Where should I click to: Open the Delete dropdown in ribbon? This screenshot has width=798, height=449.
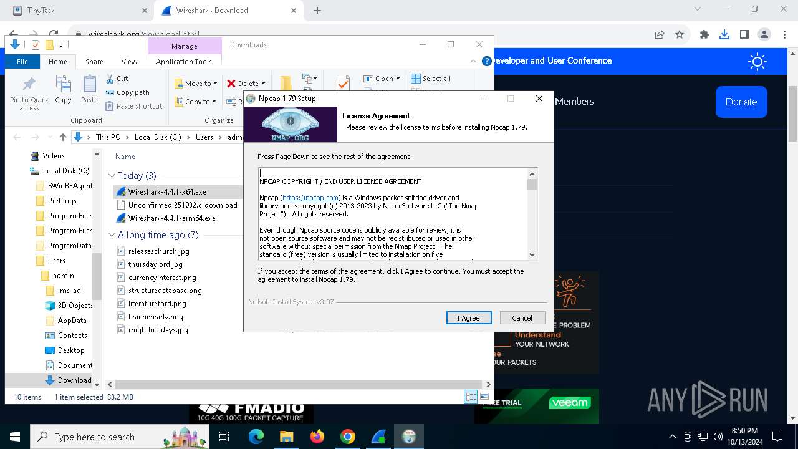(x=246, y=84)
